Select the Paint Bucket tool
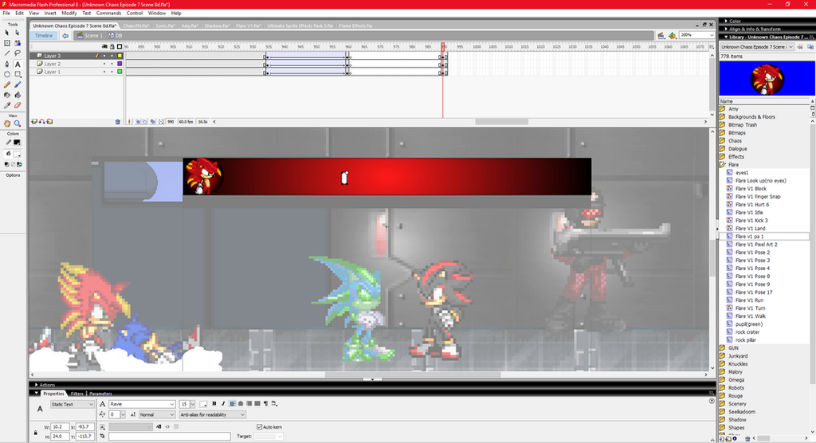The width and height of the screenshot is (816, 443). pyautogui.click(x=18, y=96)
